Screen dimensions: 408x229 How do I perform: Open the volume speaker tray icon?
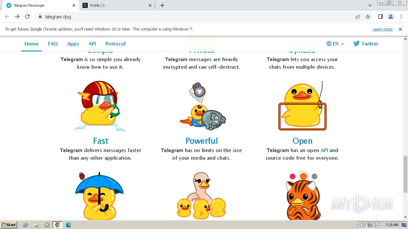[362, 225]
